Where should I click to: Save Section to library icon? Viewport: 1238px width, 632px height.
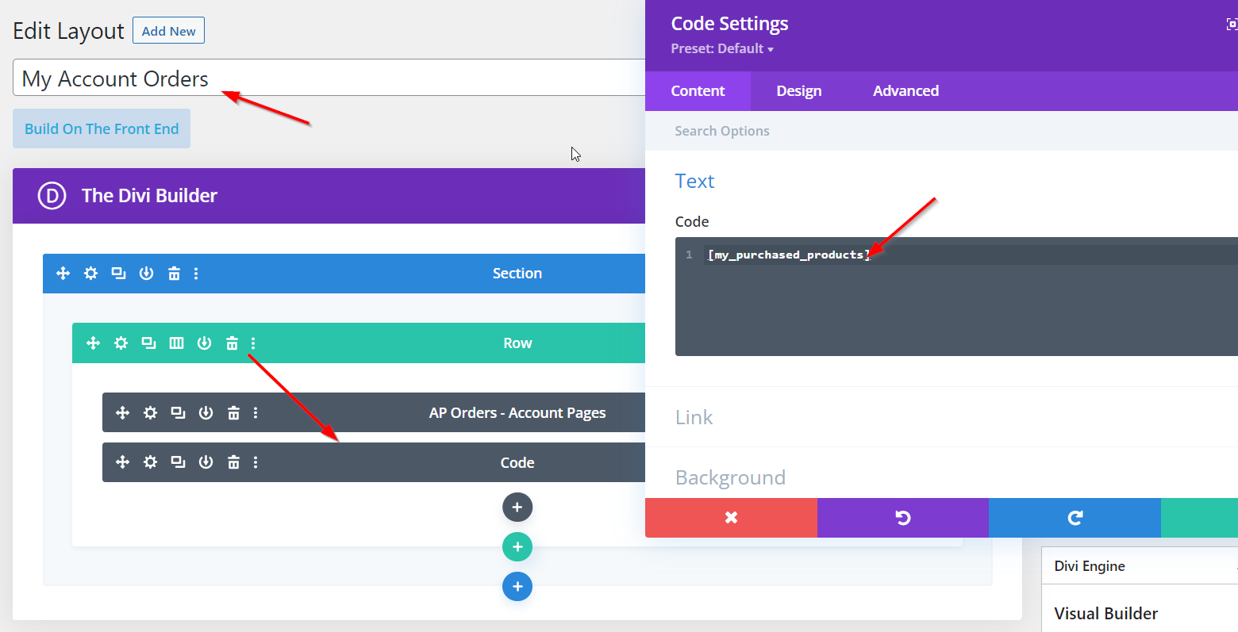146,274
